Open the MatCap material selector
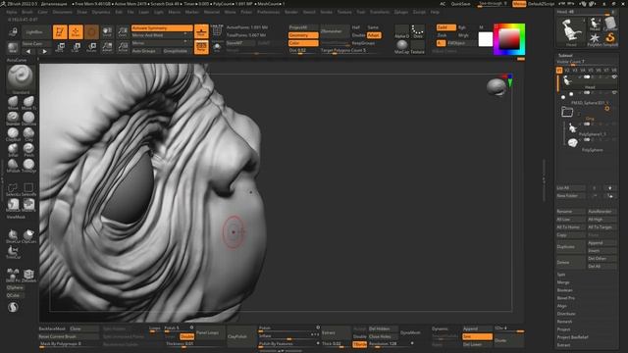 coord(401,47)
